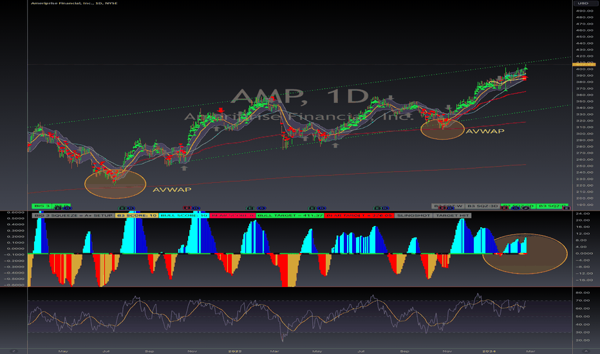The image size is (600, 354).
Task: Click the 30.00 label on RSI pane axis
Action: click(583, 332)
